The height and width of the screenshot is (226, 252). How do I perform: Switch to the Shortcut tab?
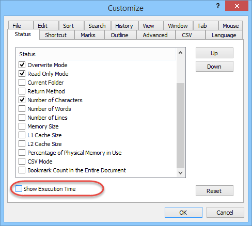(56, 35)
